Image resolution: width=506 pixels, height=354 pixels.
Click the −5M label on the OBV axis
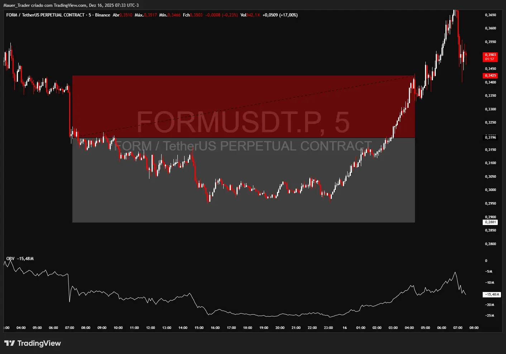pos(489,272)
